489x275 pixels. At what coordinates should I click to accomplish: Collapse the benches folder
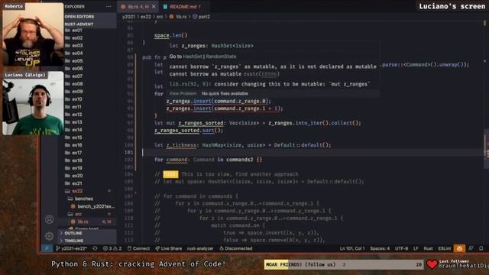(x=83, y=199)
